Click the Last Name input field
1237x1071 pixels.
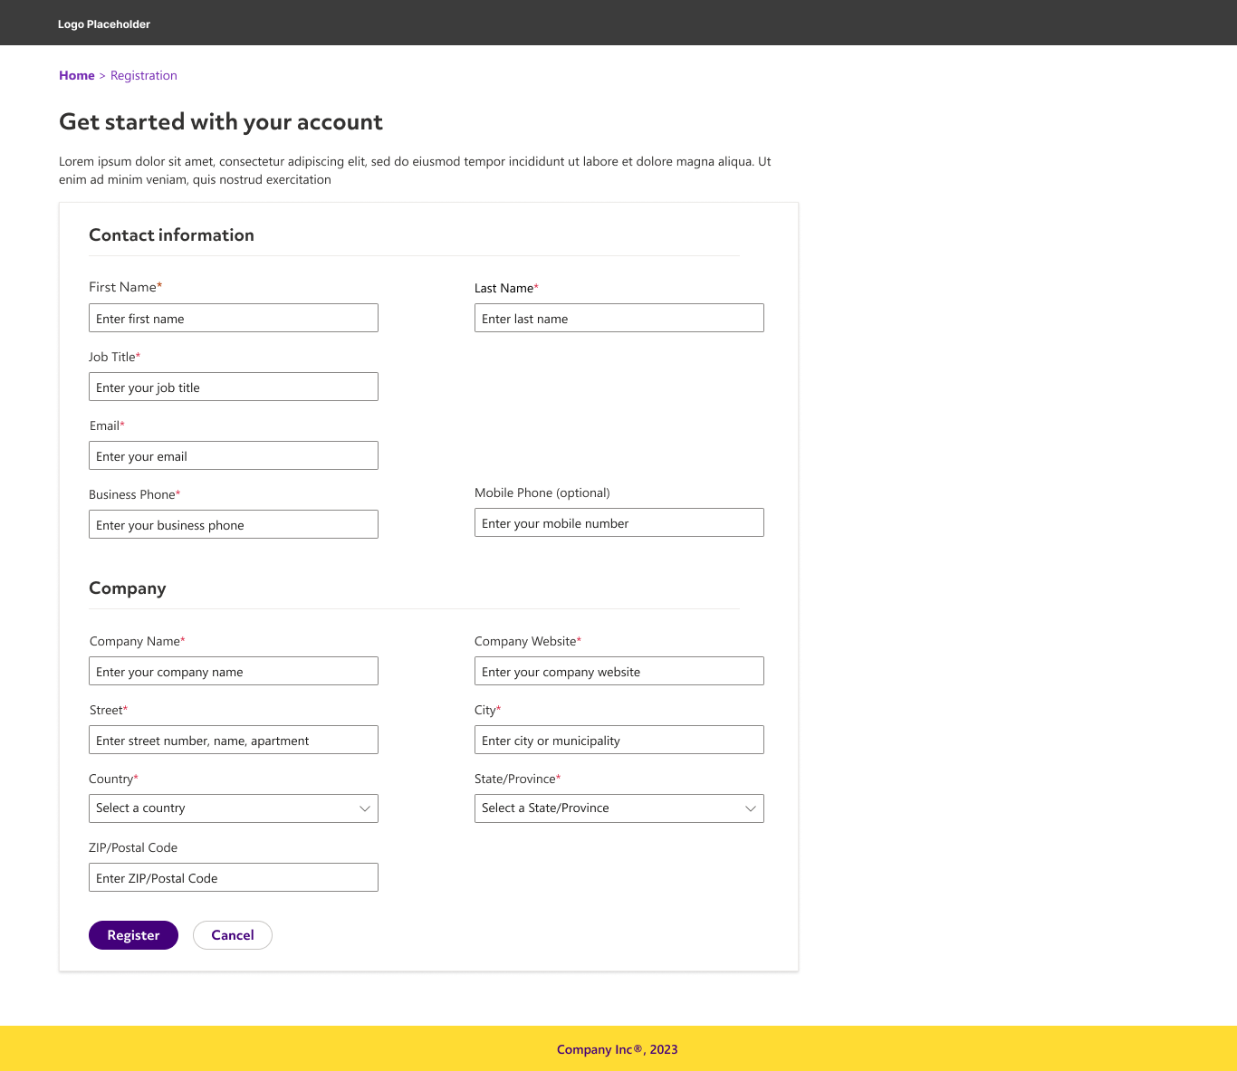(619, 318)
